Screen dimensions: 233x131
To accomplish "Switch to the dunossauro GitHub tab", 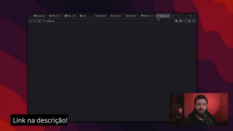I will [40, 16].
